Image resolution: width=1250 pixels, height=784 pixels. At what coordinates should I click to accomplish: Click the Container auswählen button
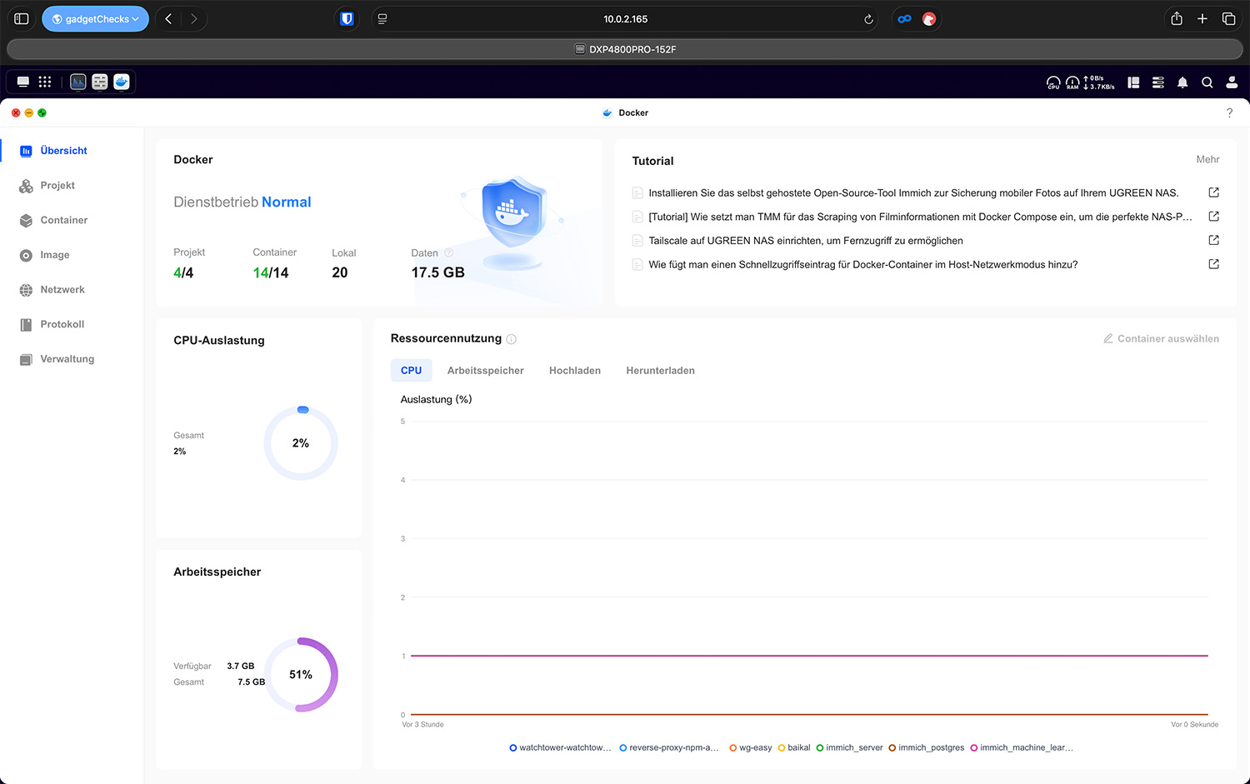[x=1161, y=339]
